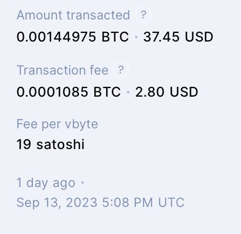
Task: Select the 2.80 USD fee value
Action: (167, 92)
